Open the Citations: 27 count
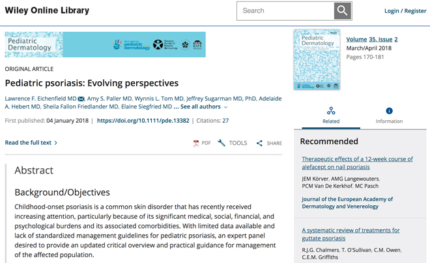Screen dimensions: 430x263 (212, 121)
